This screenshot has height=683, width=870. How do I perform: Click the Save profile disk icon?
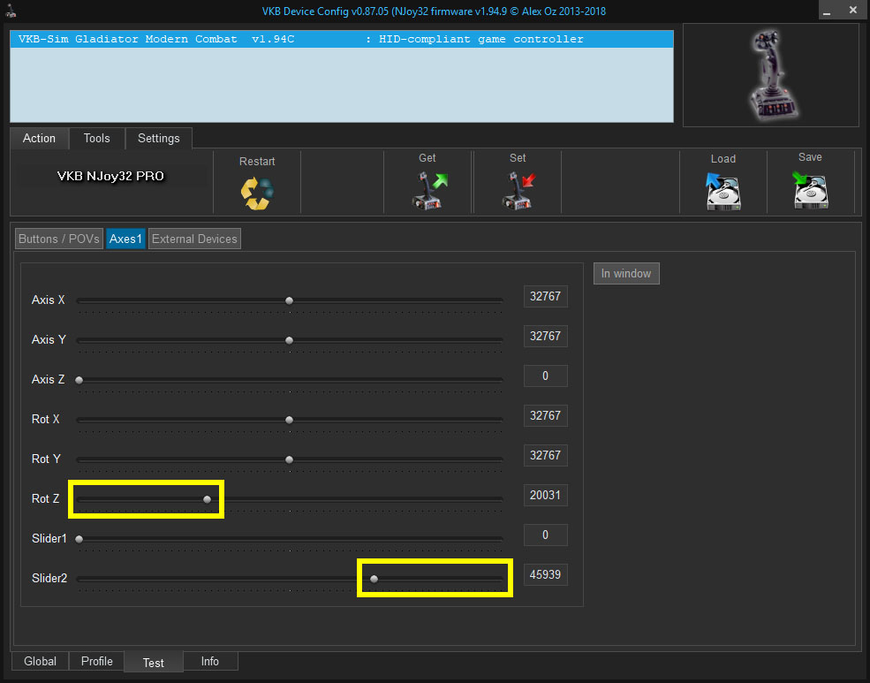coord(810,190)
